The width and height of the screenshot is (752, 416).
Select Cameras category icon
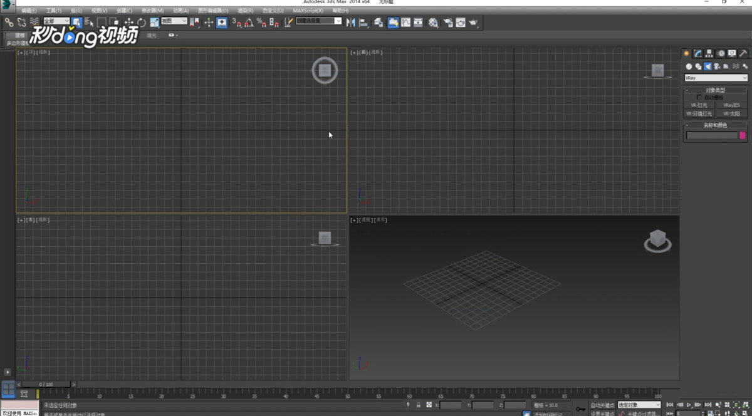pos(716,66)
